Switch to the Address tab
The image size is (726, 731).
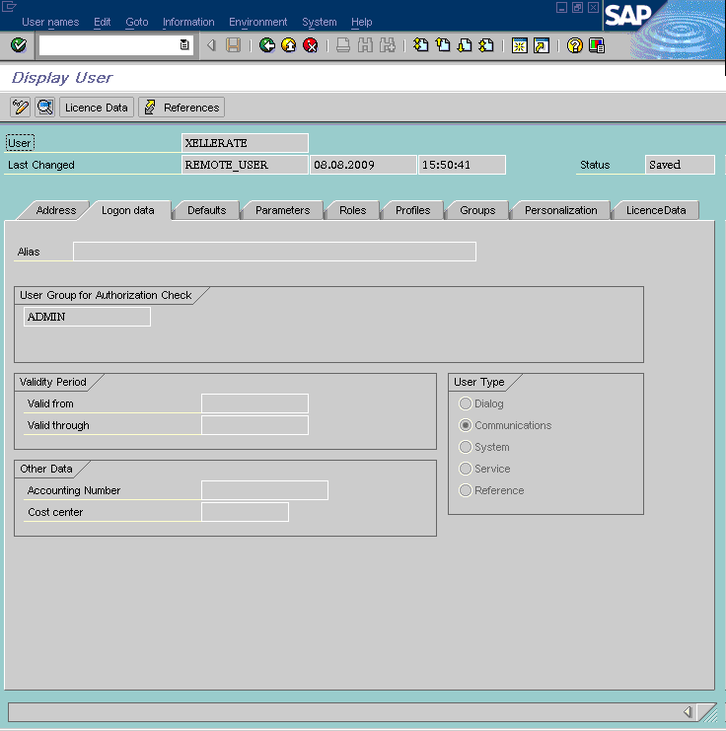56,210
